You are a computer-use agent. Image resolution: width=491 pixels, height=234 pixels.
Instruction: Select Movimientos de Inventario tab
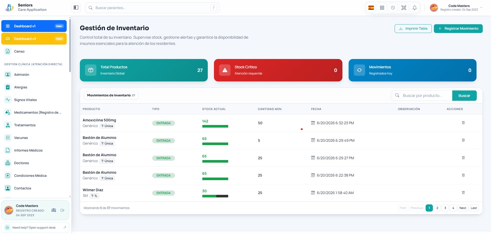pyautogui.click(x=111, y=95)
